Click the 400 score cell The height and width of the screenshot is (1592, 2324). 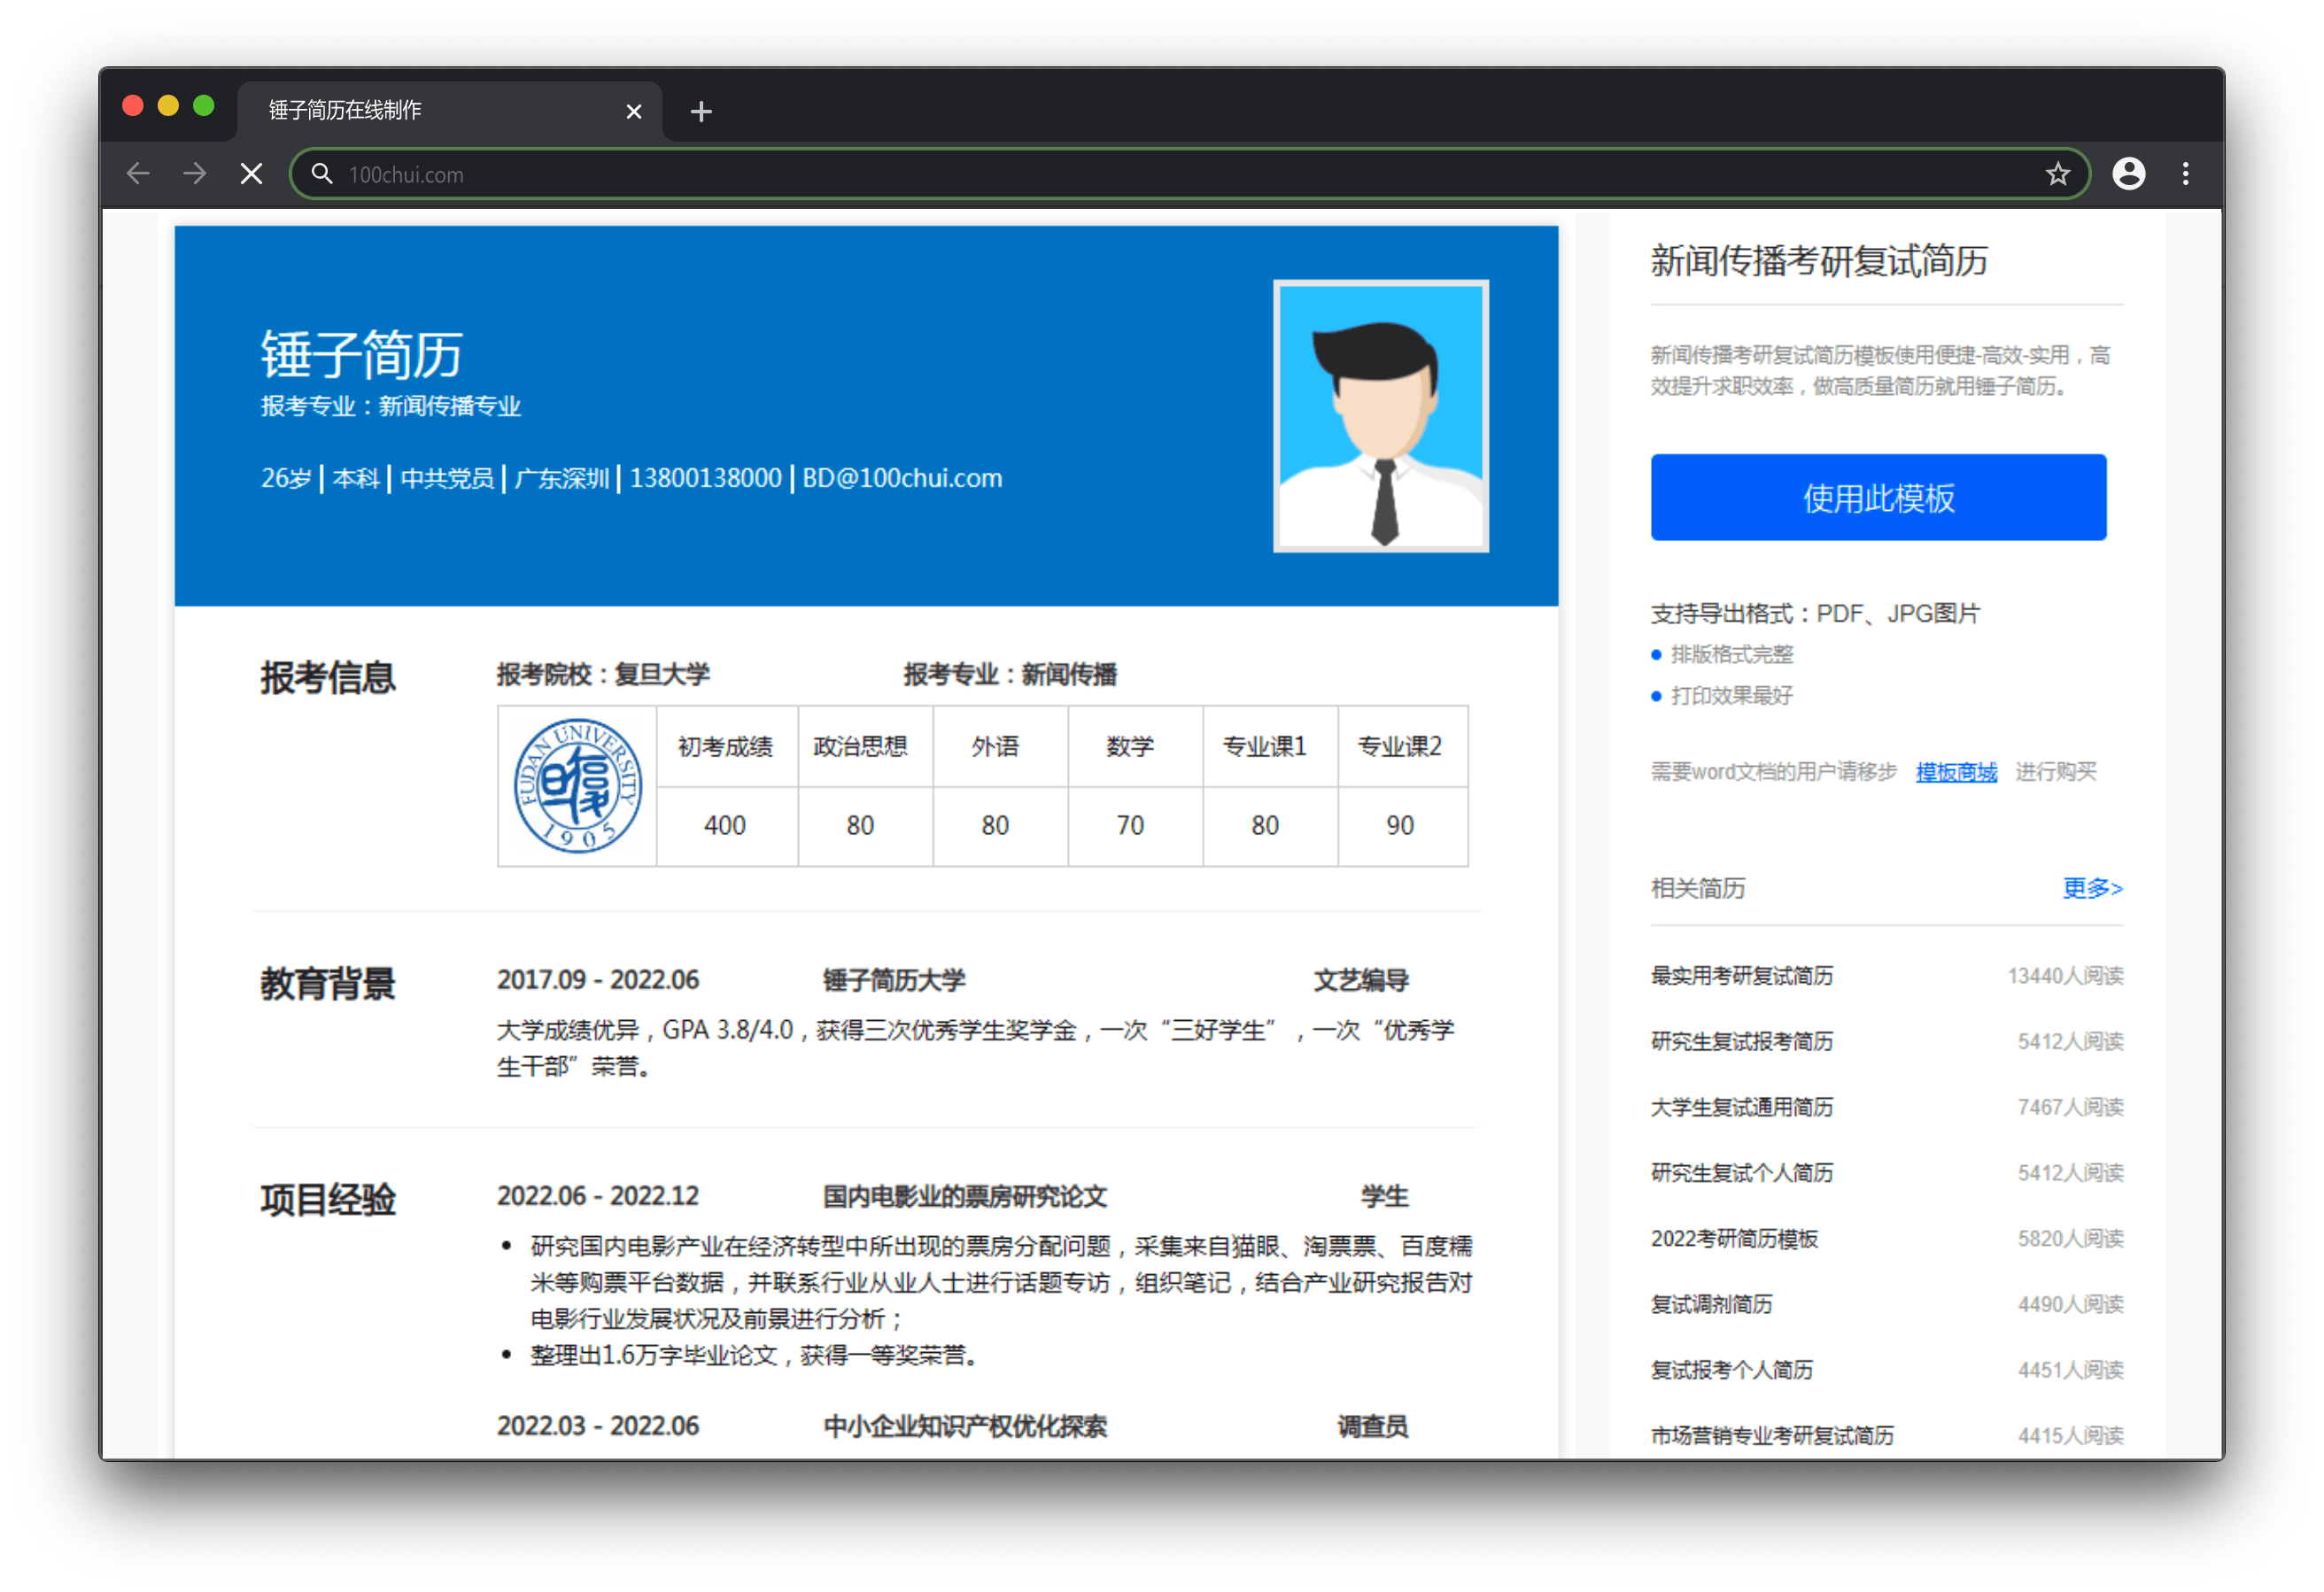coord(726,825)
